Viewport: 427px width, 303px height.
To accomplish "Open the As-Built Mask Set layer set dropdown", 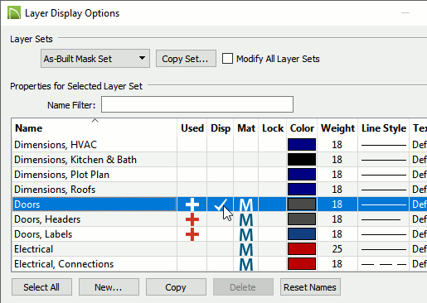I will 95,59.
